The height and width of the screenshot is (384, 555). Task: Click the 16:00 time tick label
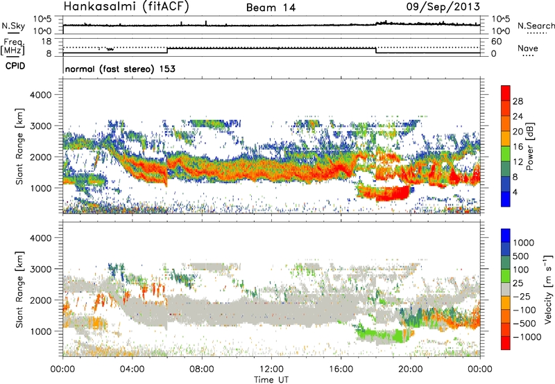[x=341, y=369]
